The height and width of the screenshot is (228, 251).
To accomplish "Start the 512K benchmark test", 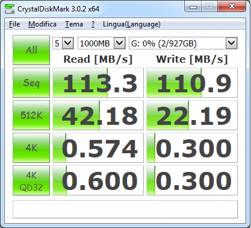I will (31, 115).
